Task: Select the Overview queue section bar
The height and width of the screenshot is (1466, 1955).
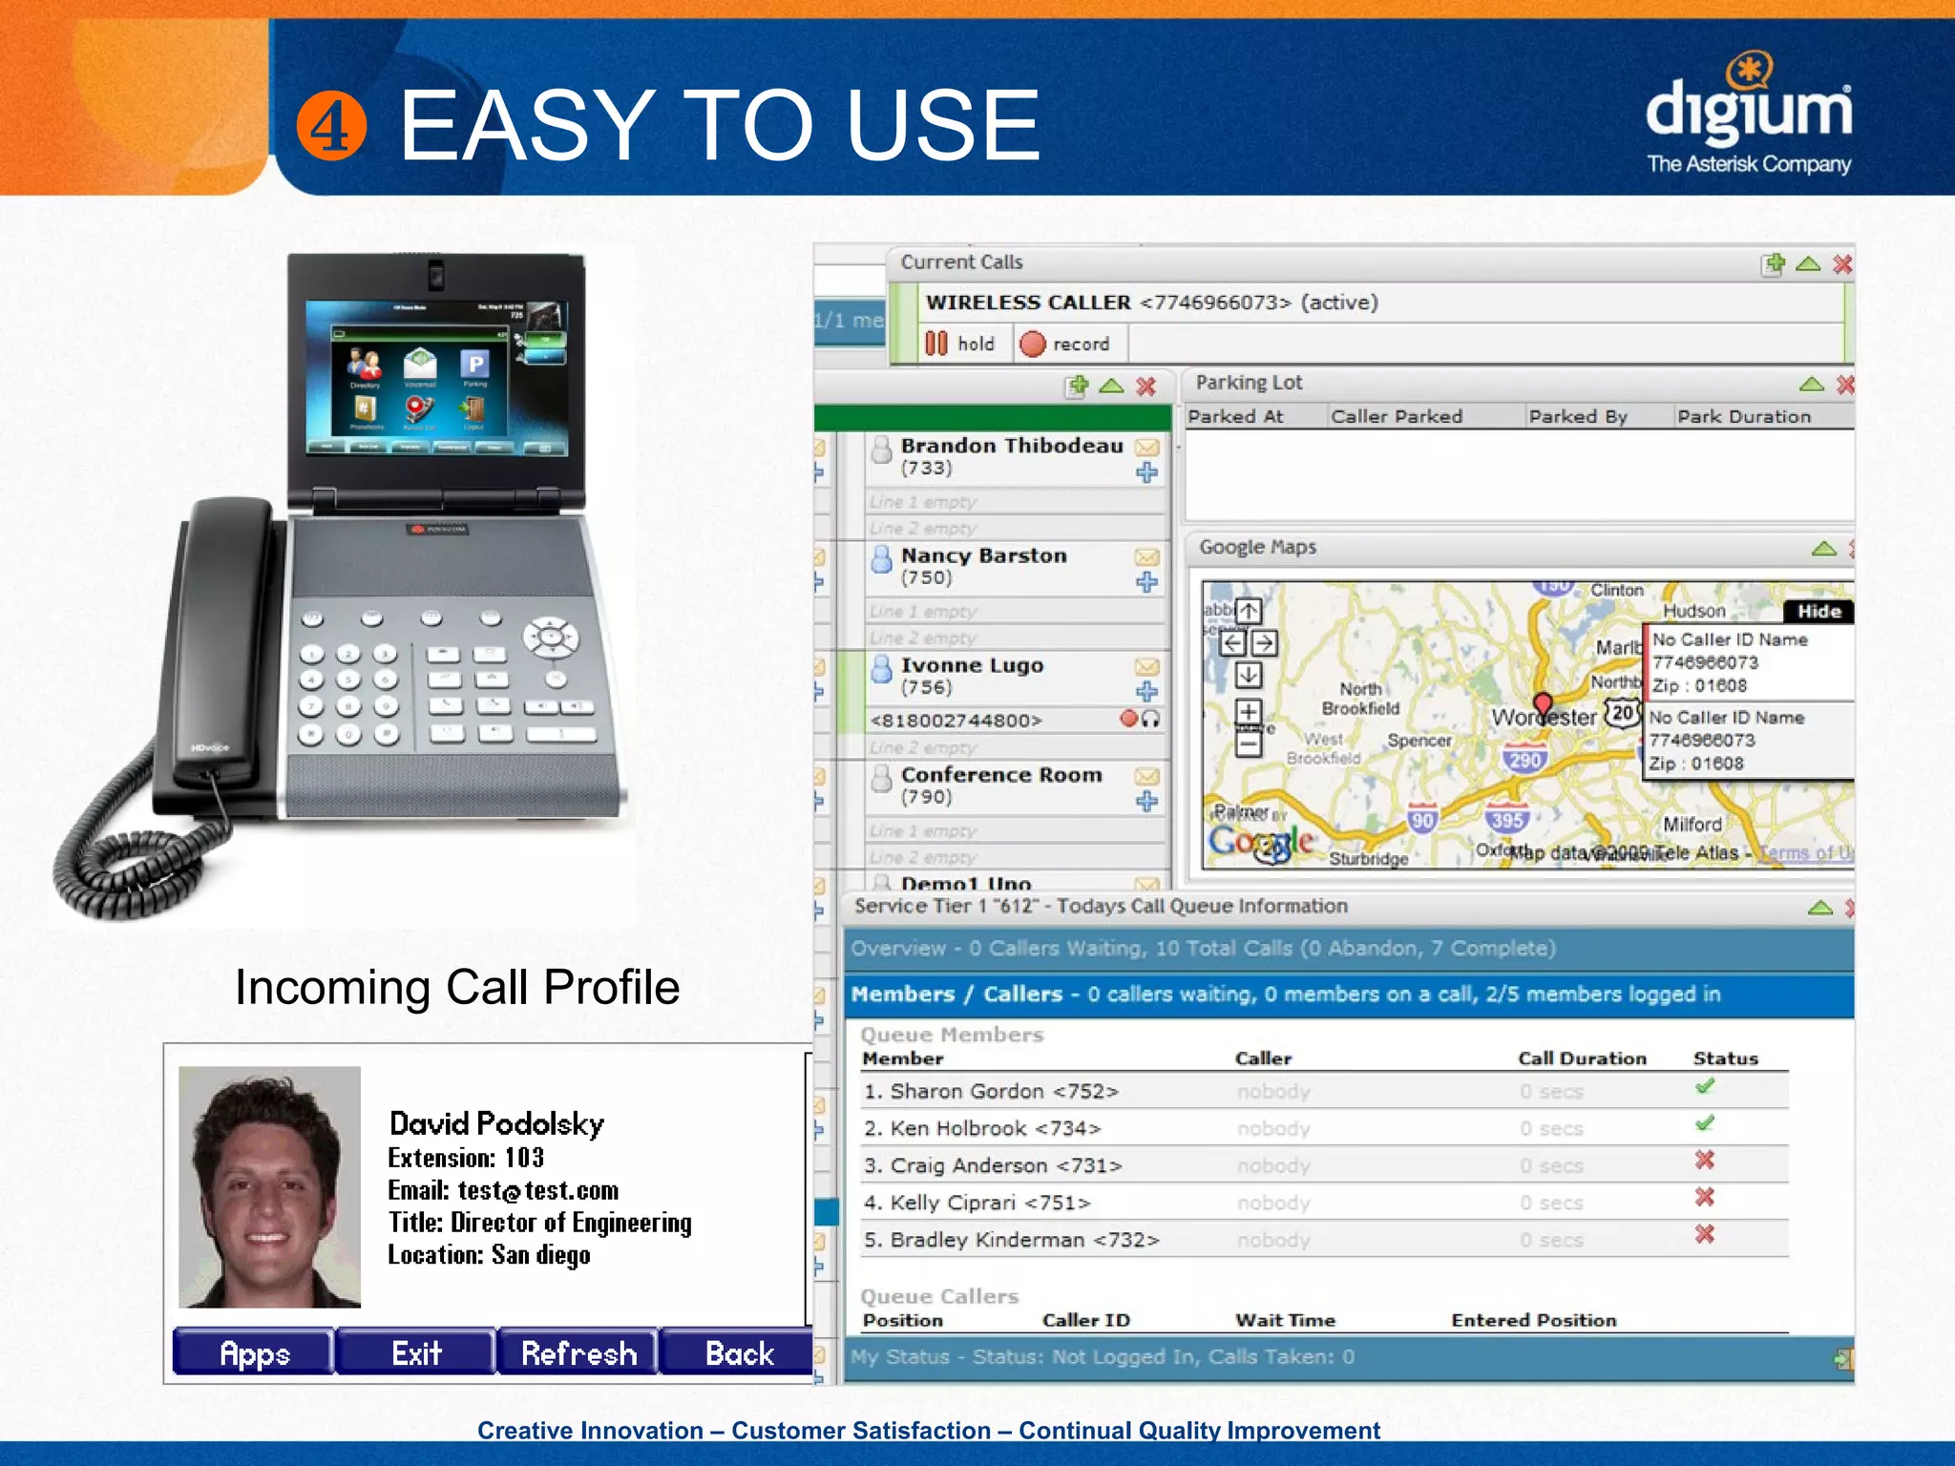Action: point(1349,949)
